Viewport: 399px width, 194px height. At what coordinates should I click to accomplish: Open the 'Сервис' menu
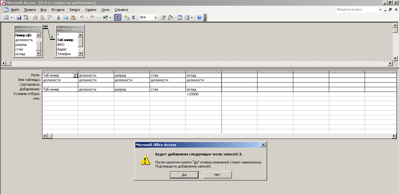coord(91,10)
